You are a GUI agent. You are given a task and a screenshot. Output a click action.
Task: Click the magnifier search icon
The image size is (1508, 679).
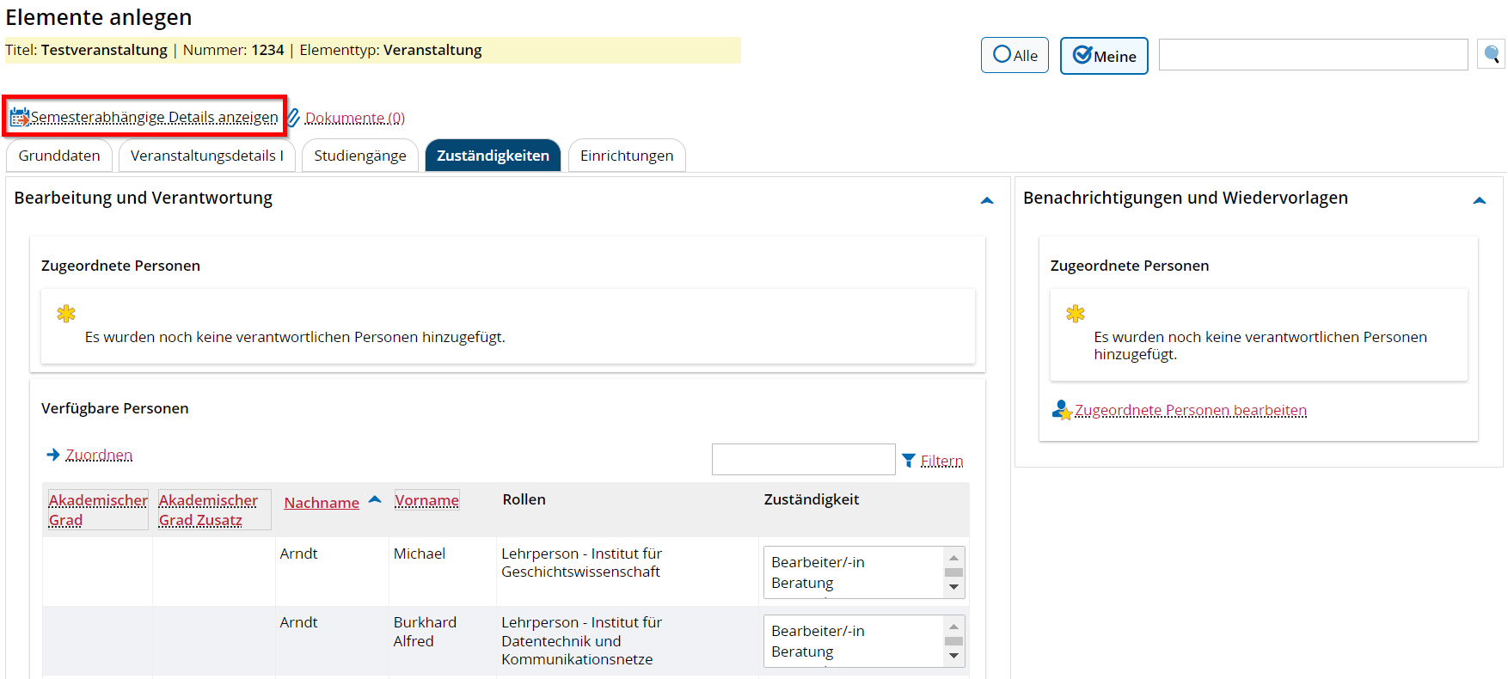[x=1492, y=55]
